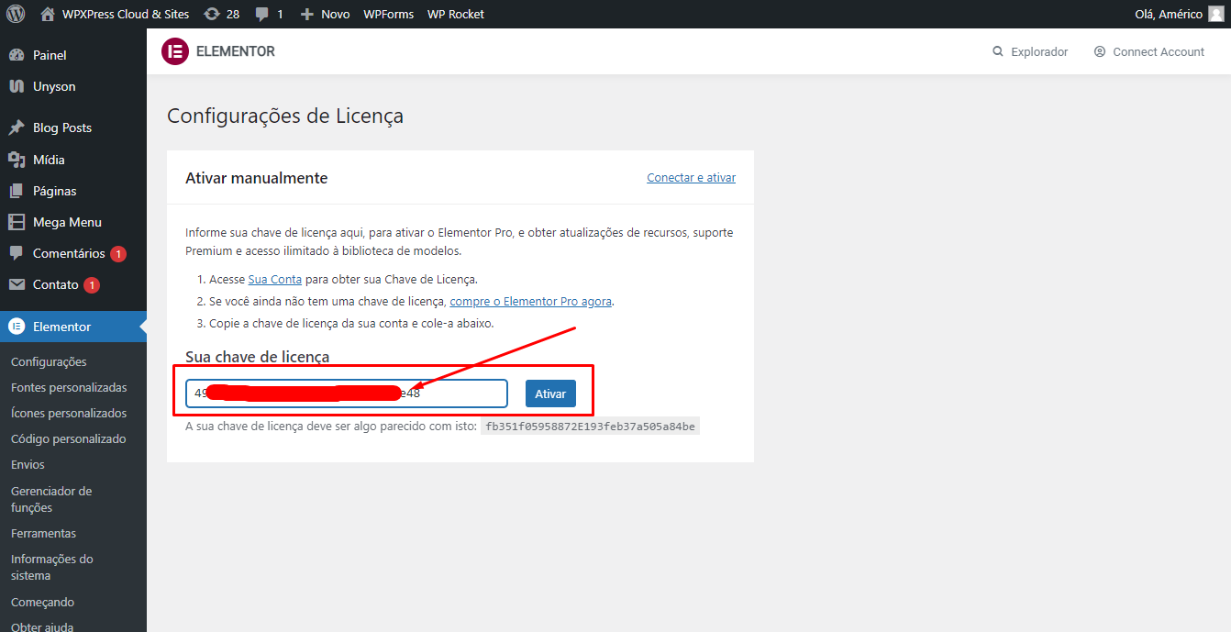The image size is (1231, 632).
Task: Click the search icon beside Explorador
Action: (x=998, y=52)
